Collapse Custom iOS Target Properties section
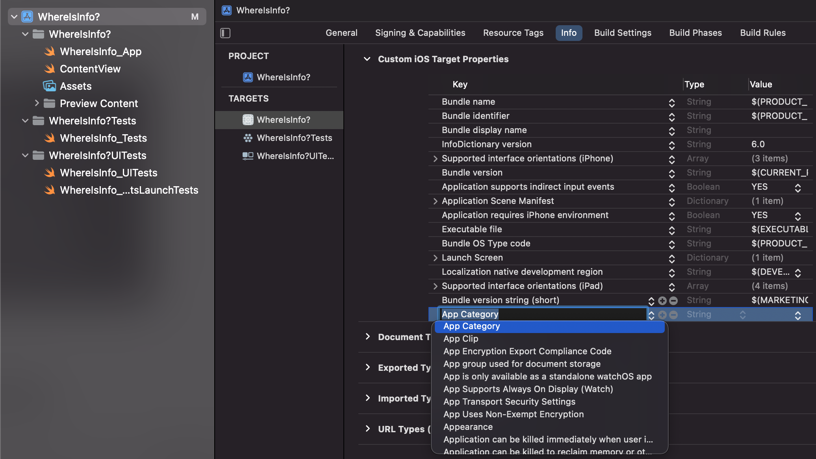Image resolution: width=816 pixels, height=459 pixels. [367, 59]
